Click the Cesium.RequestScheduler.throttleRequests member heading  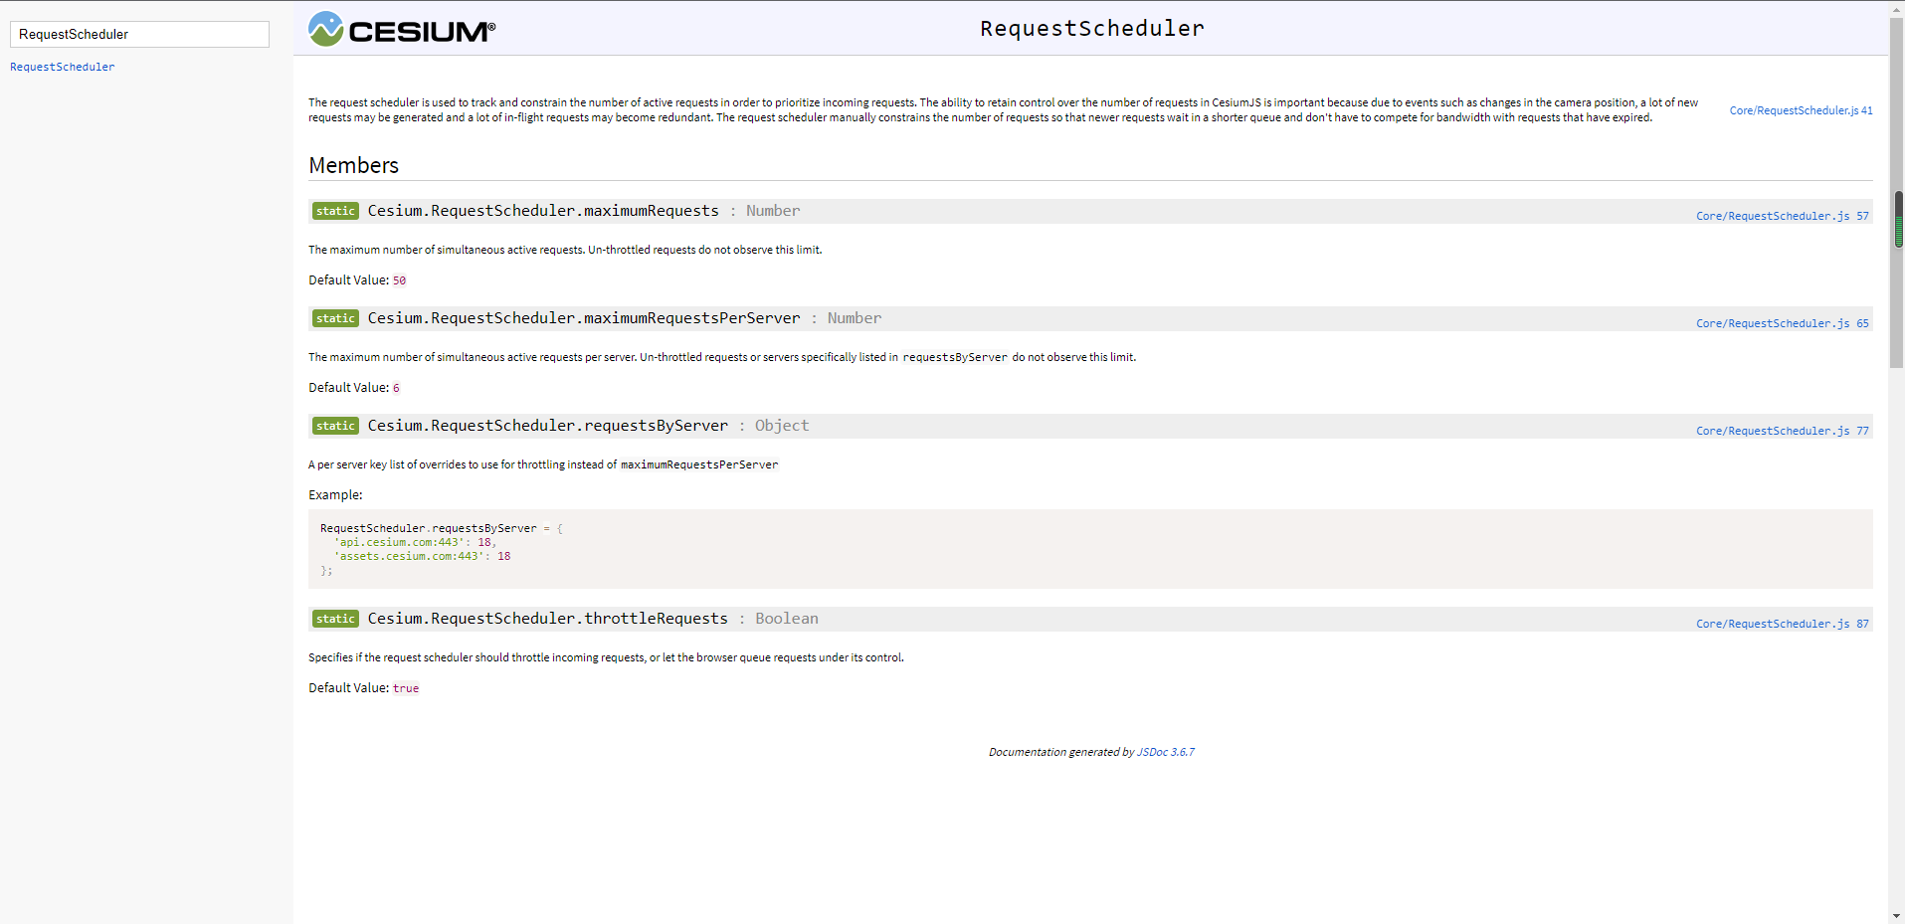point(547,619)
